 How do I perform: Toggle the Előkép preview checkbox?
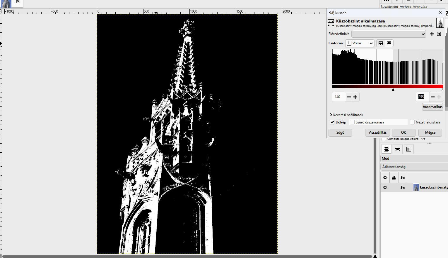coord(332,122)
